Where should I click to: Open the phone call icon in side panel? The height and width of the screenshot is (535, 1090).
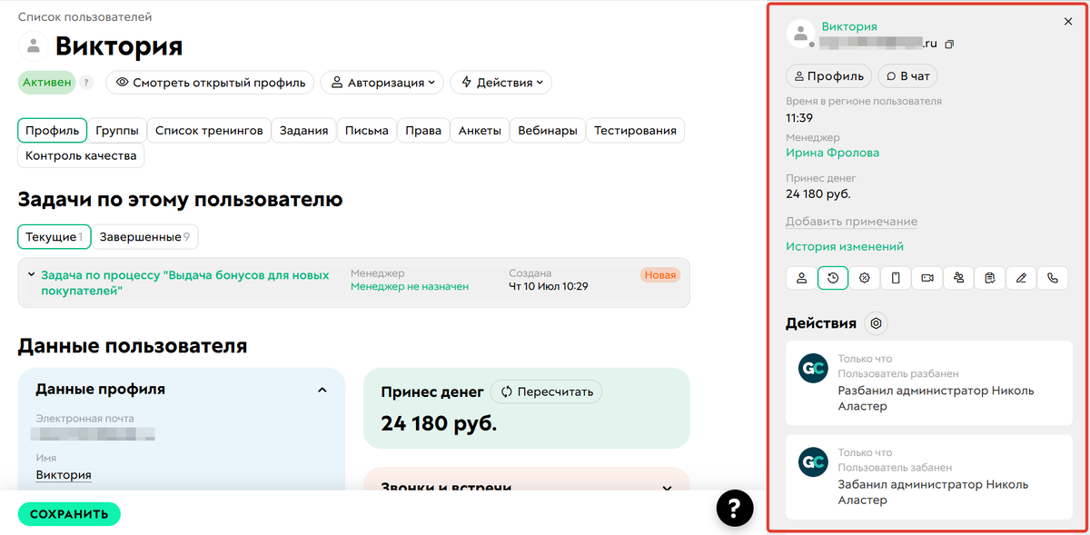coord(1052,278)
